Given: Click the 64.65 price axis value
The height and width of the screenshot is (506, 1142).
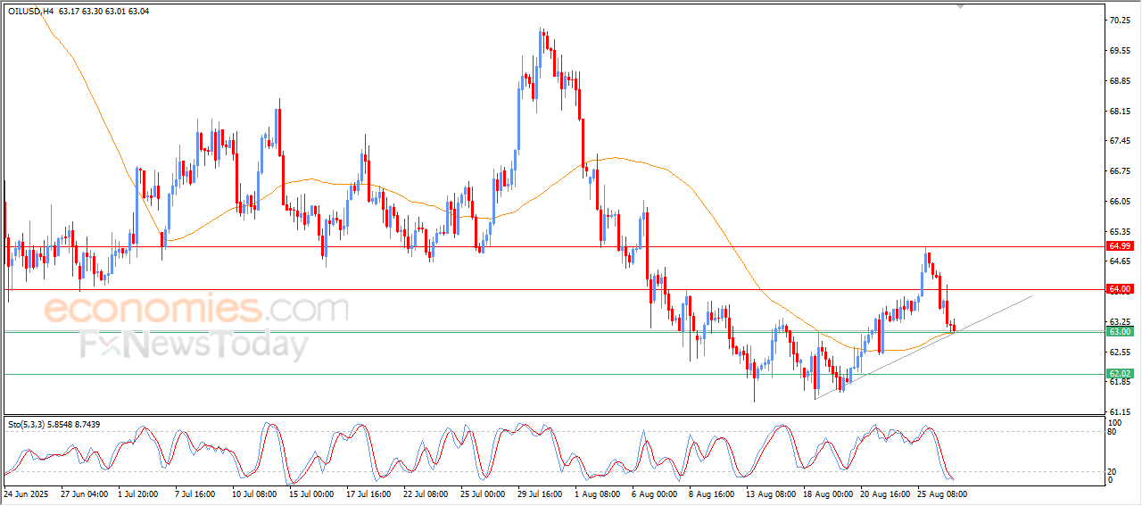Looking at the screenshot, I should click(x=1120, y=261).
